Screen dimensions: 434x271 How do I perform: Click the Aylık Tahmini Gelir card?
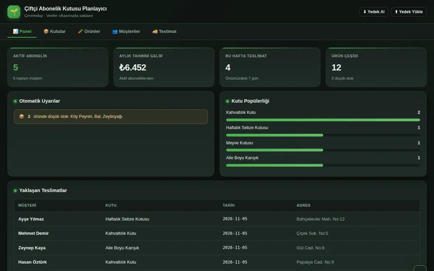pos(164,67)
